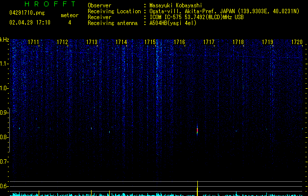Screen dimensions: 308x196
Task: Click the 1719 time marker
Action: [267, 42]
